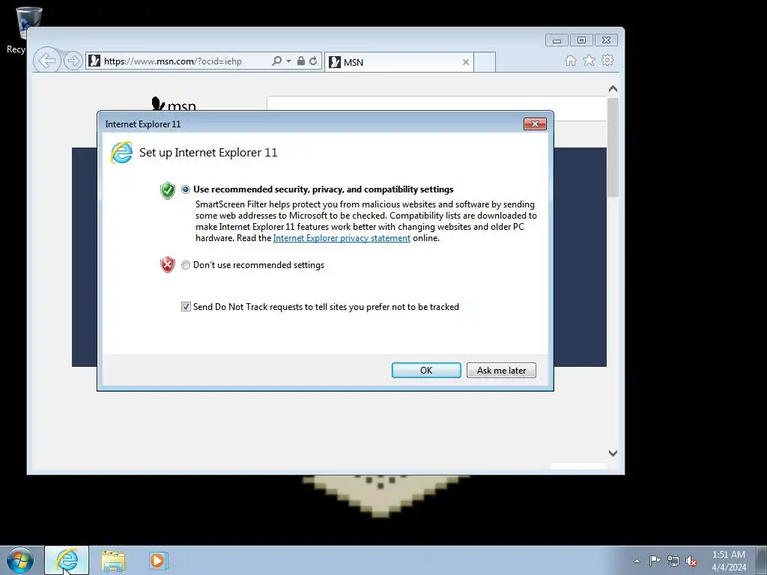Click Ask me later button
This screenshot has height=575, width=767.
tap(501, 370)
